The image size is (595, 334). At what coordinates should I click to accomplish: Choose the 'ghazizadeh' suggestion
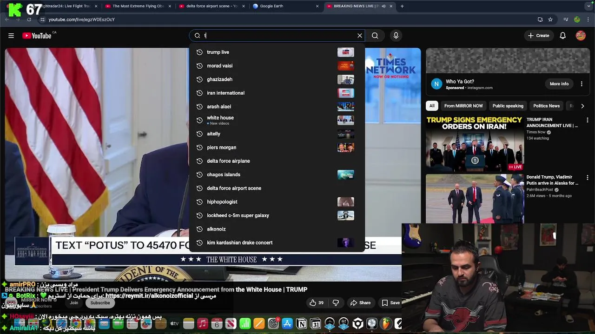click(277, 79)
